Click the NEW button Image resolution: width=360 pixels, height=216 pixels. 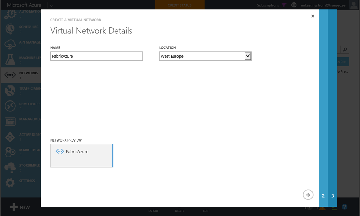pyautogui.click(x=20, y=207)
